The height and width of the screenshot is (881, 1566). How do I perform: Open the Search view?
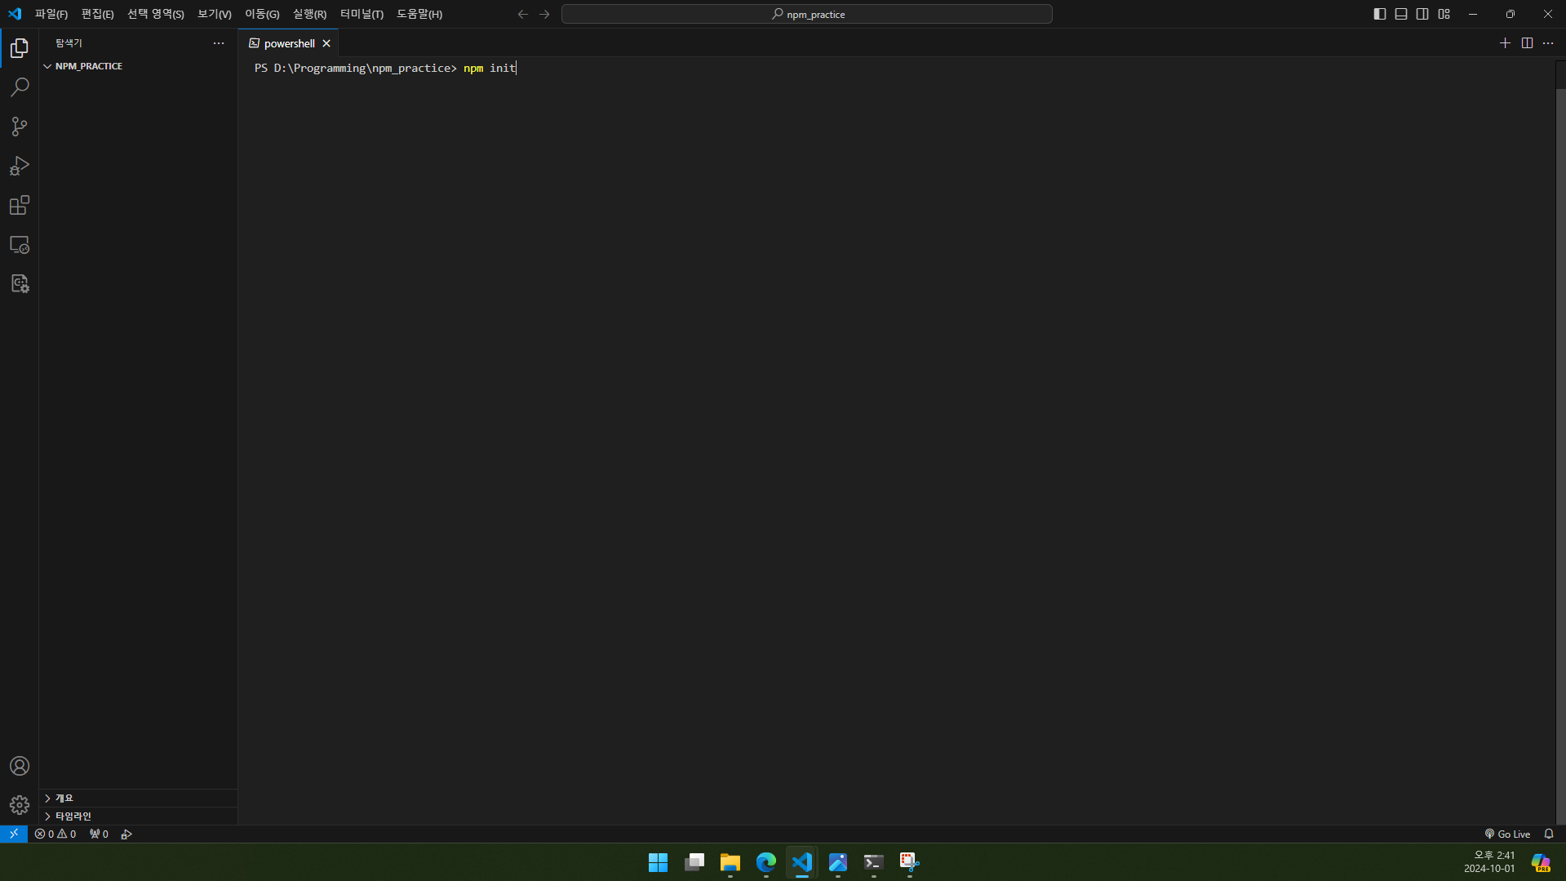(20, 87)
